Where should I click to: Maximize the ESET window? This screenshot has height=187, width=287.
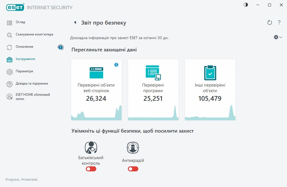pos(269,5)
